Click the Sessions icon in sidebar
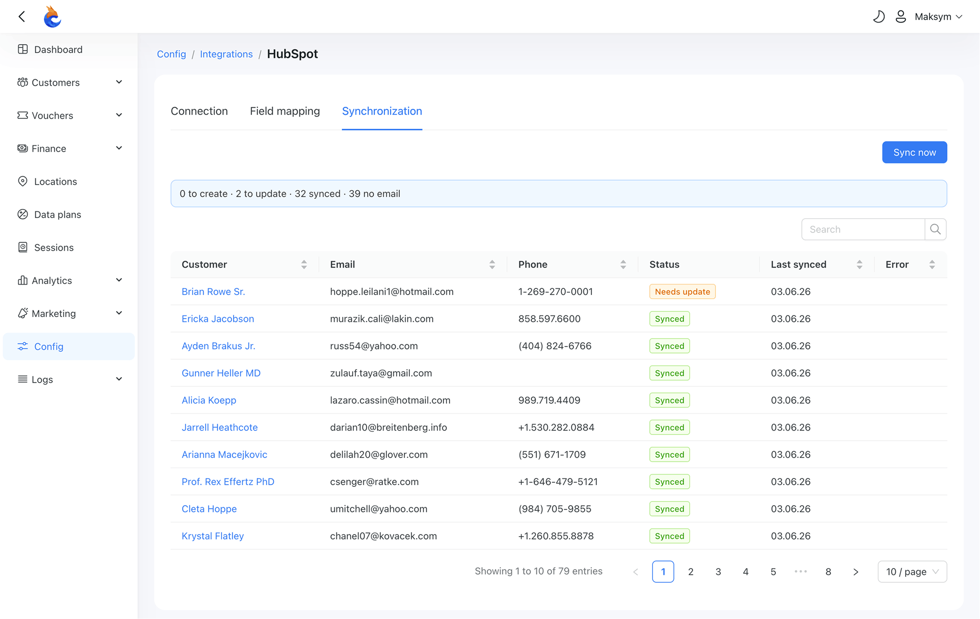Image resolution: width=980 pixels, height=619 pixels. 23,248
